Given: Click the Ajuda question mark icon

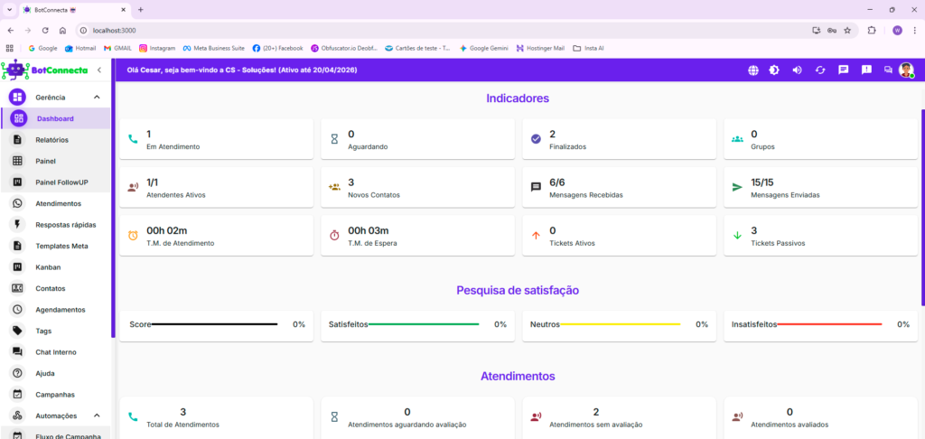Looking at the screenshot, I should tap(18, 373).
